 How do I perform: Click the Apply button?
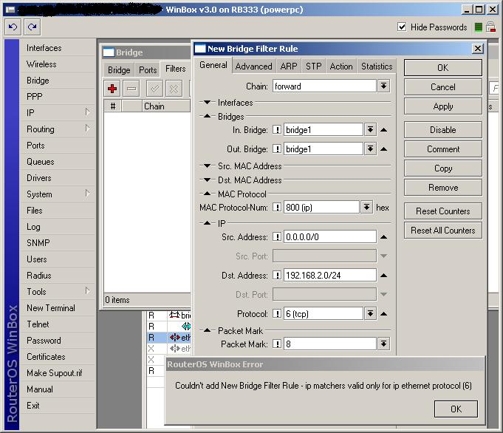click(442, 106)
